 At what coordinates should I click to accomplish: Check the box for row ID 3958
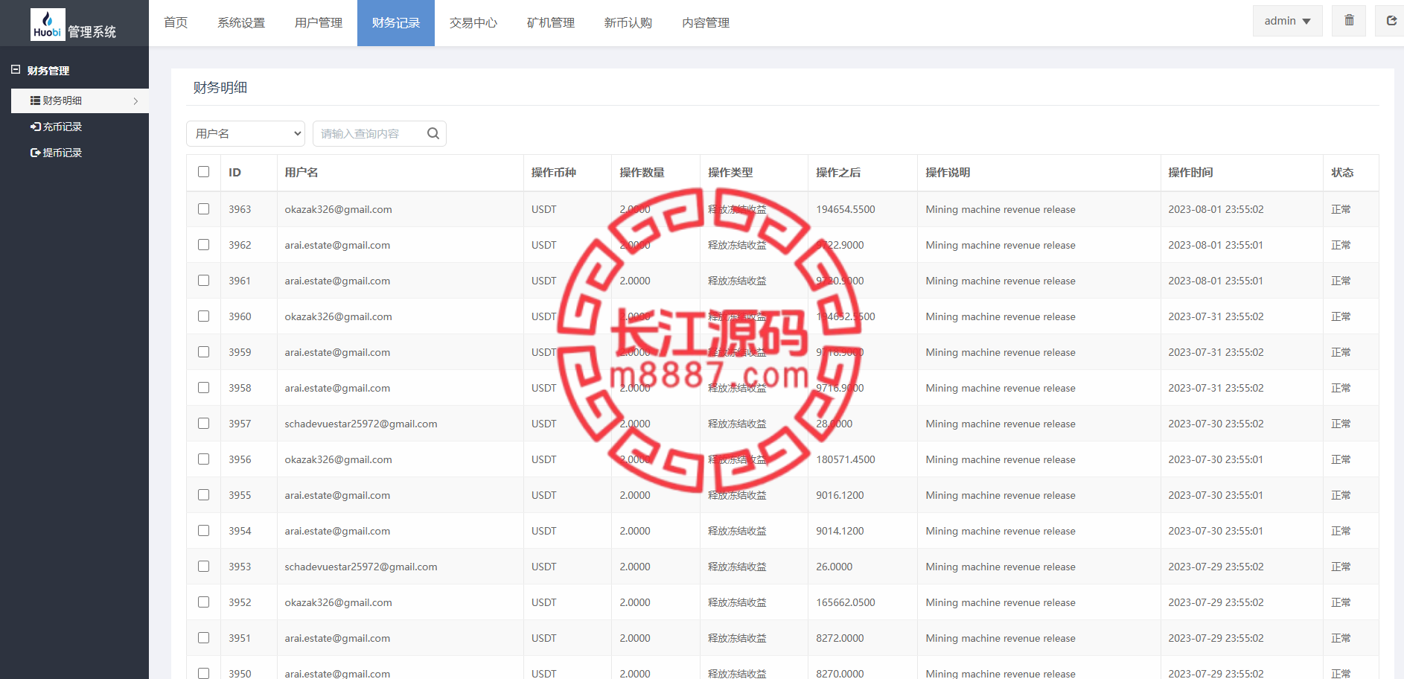click(203, 388)
